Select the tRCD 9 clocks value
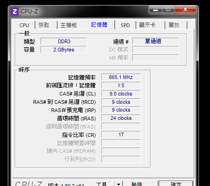 click(x=121, y=102)
